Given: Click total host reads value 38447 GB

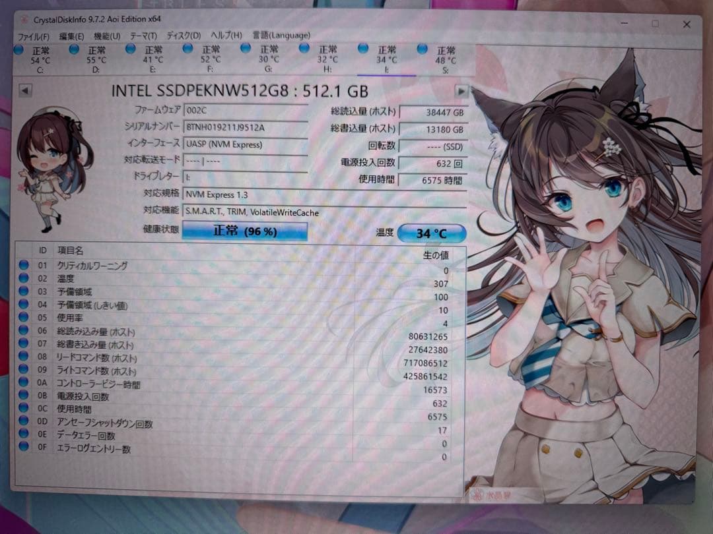Looking at the screenshot, I should [x=432, y=113].
